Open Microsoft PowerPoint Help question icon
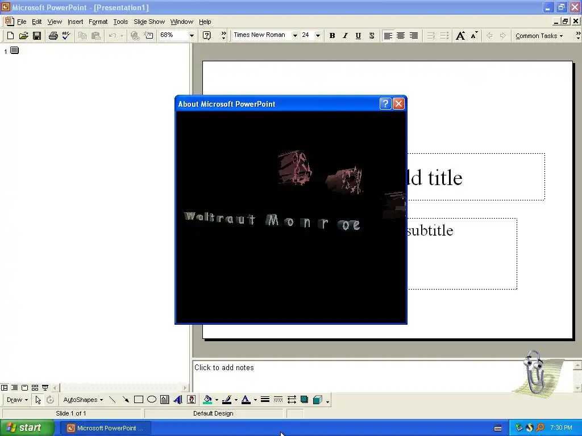The width and height of the screenshot is (582, 436). pos(207,36)
